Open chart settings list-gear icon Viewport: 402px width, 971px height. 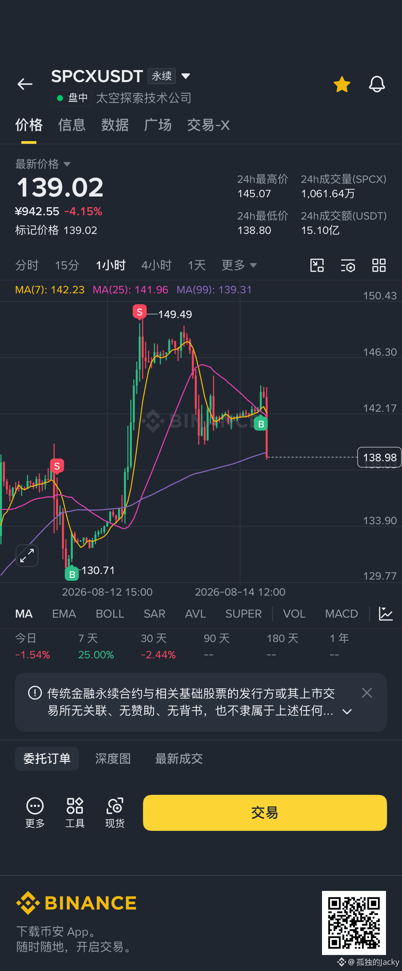348,265
